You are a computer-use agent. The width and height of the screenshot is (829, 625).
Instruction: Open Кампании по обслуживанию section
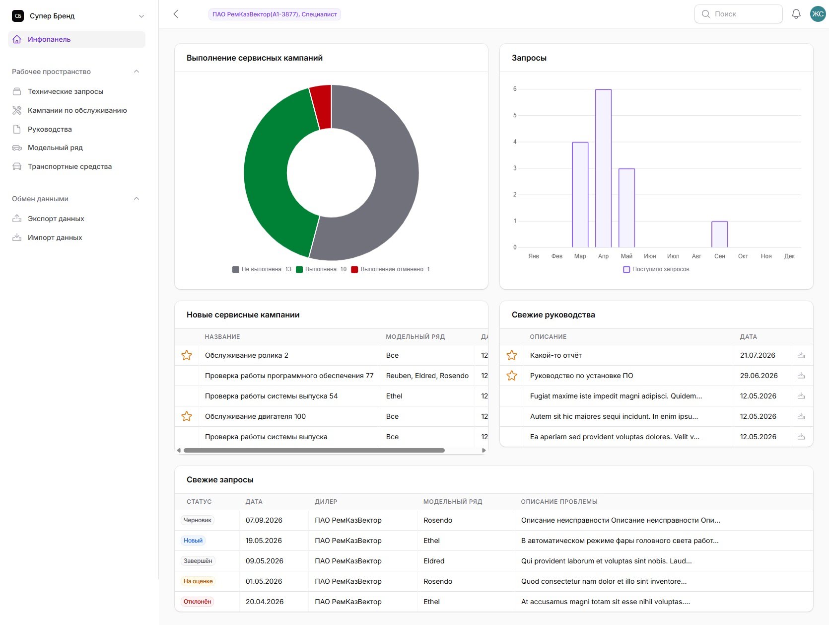pos(76,110)
